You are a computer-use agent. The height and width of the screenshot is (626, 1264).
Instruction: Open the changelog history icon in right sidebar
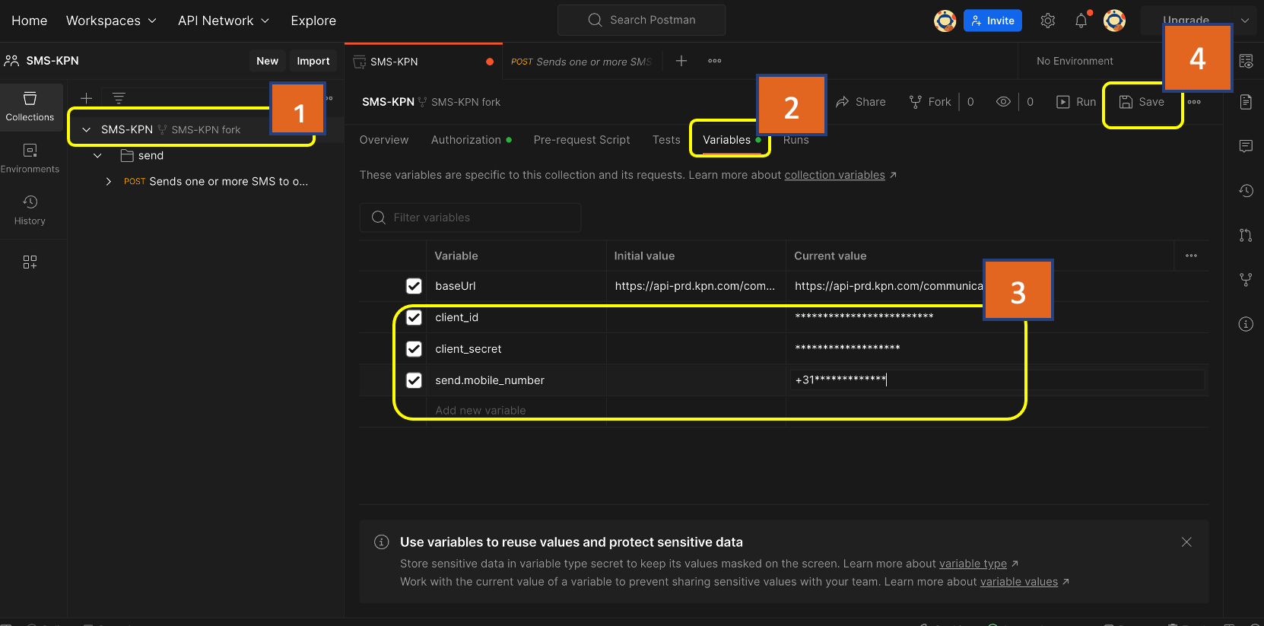[1246, 190]
